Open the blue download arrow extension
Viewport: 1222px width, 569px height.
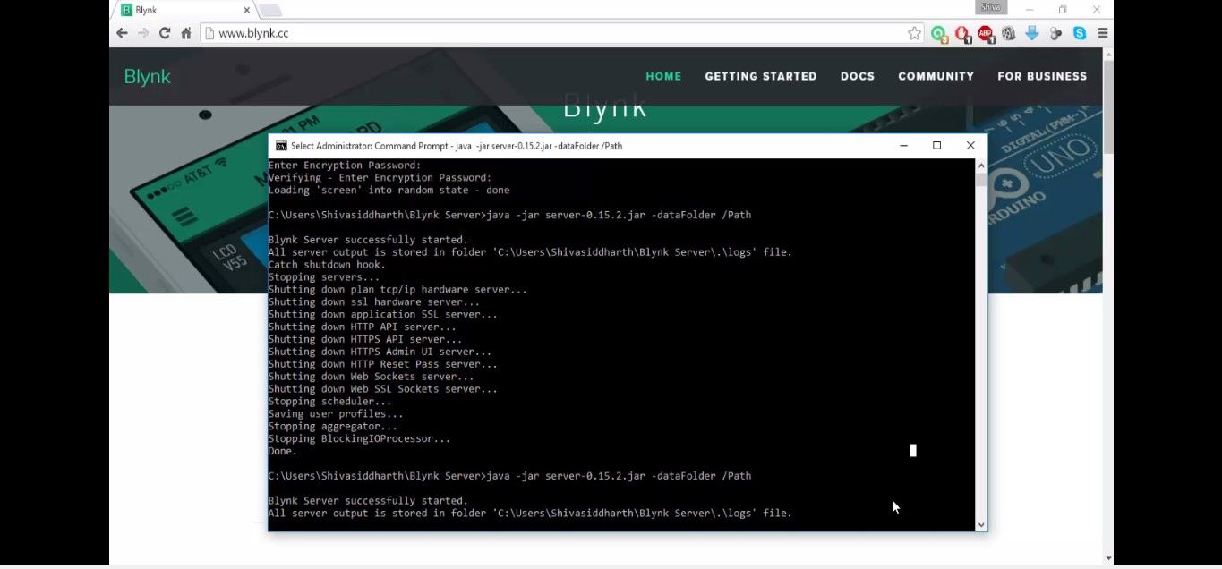tap(1031, 33)
